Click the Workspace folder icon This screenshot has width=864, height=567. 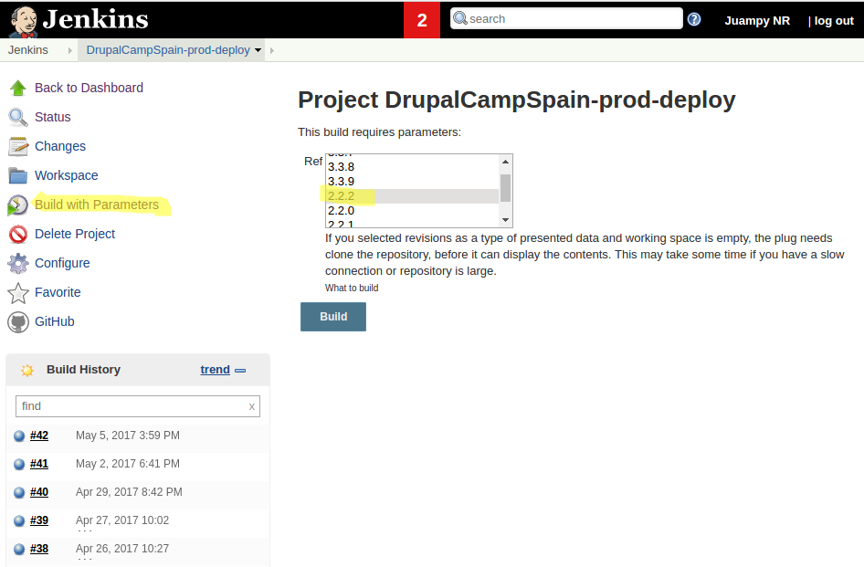pyautogui.click(x=18, y=176)
